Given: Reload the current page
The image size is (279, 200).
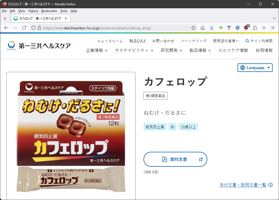Looking at the screenshot, I should click(x=24, y=28).
